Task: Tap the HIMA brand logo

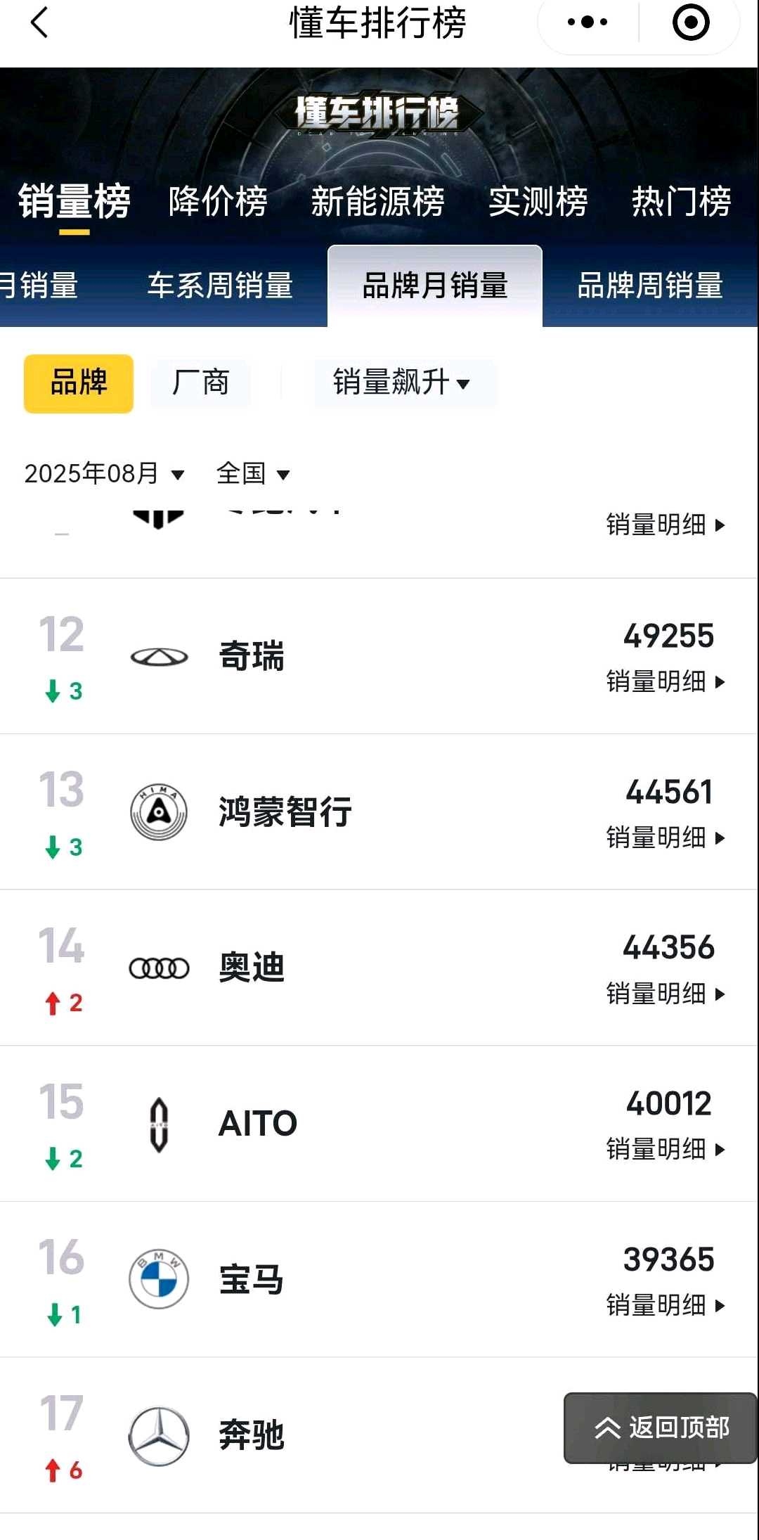Action: click(159, 813)
